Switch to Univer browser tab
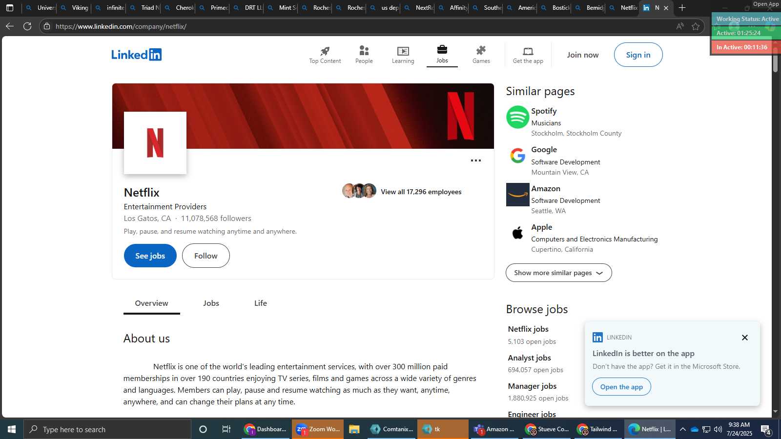781x439 pixels. pyautogui.click(x=40, y=8)
